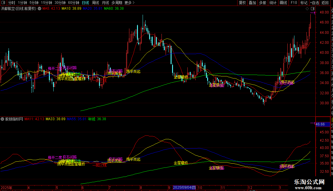Open the 统计 statistics tool
The width and height of the screenshot is (333, 191).
pos(273,3)
